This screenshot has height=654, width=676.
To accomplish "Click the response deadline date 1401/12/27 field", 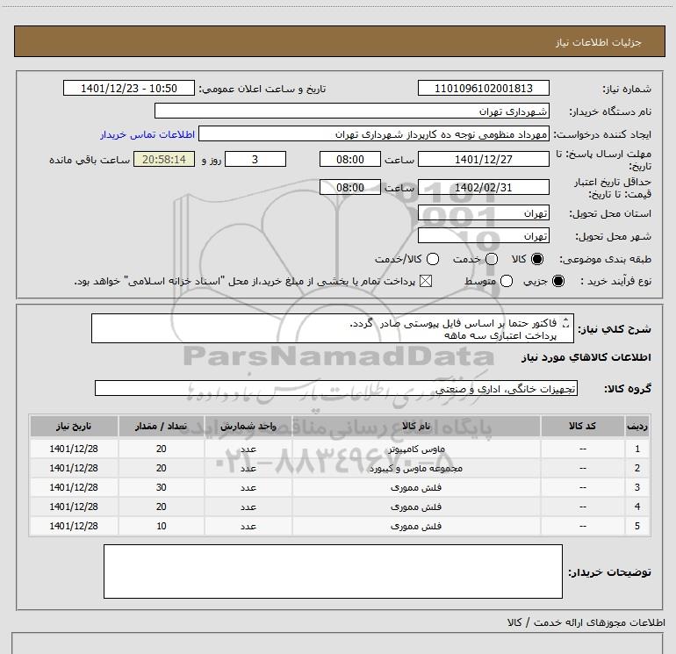I will pyautogui.click(x=483, y=159).
